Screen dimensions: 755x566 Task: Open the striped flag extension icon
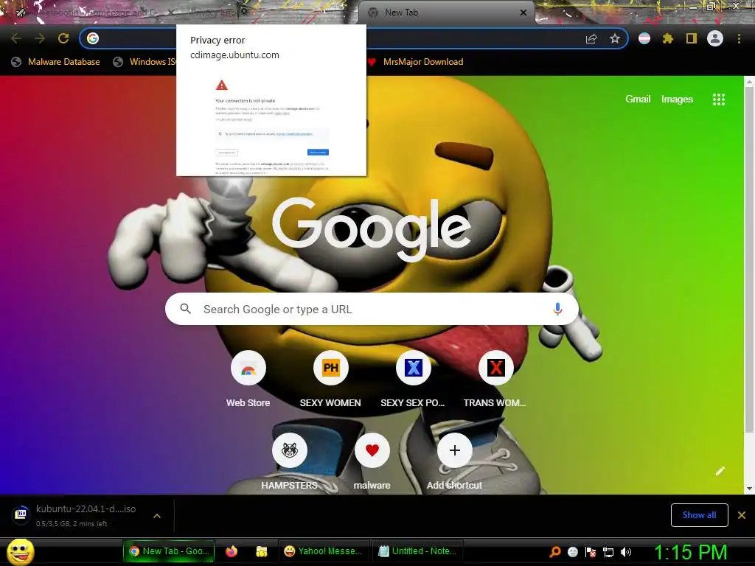(x=644, y=38)
